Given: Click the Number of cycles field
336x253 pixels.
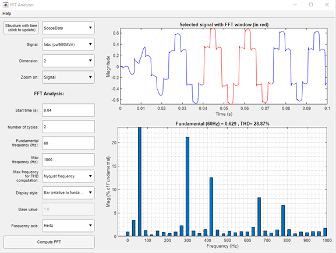Looking at the screenshot, I should tap(68, 127).
